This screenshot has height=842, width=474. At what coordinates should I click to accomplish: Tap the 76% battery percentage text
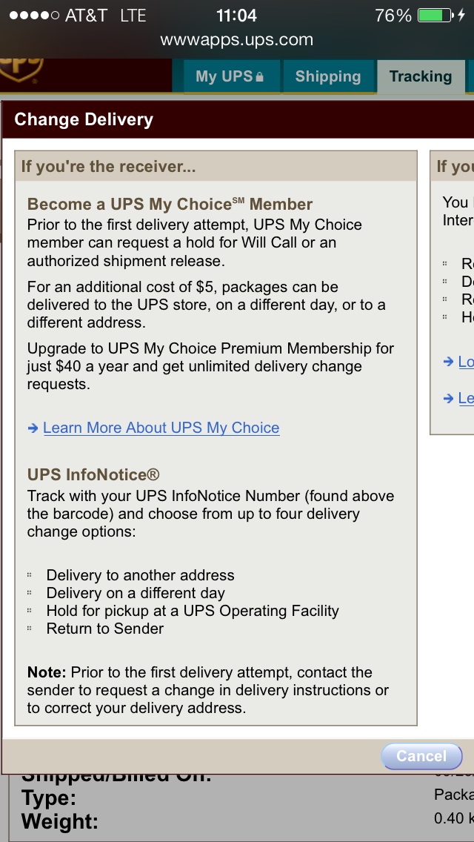point(393,16)
